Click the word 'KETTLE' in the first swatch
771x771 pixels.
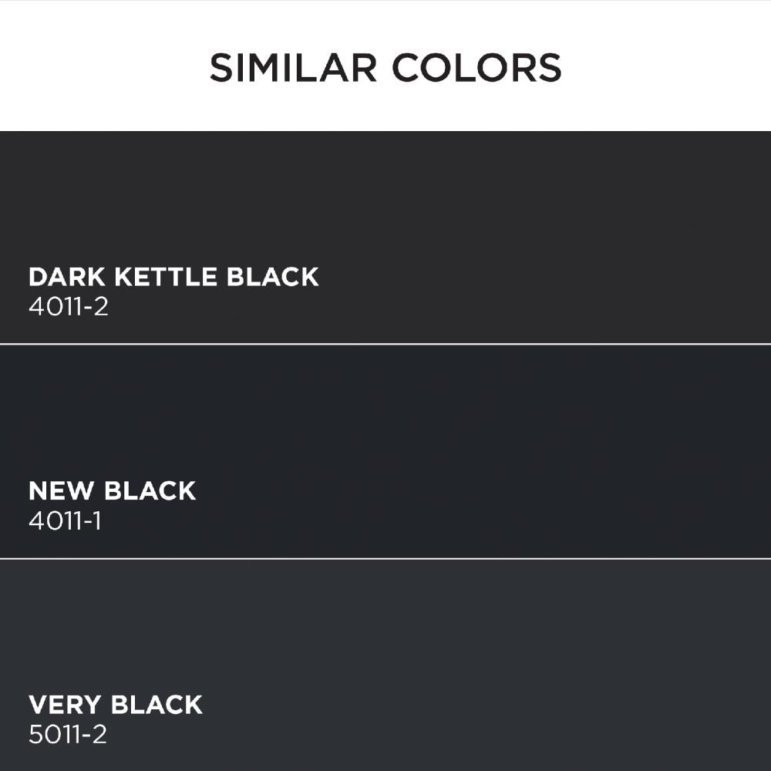(166, 277)
